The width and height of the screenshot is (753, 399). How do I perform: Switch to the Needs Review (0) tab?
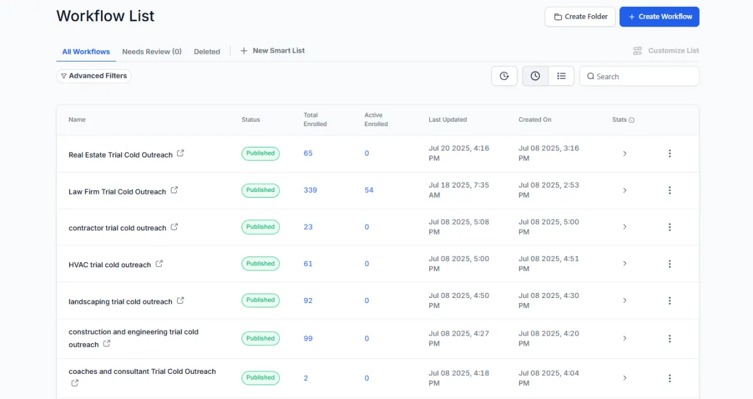(152, 51)
